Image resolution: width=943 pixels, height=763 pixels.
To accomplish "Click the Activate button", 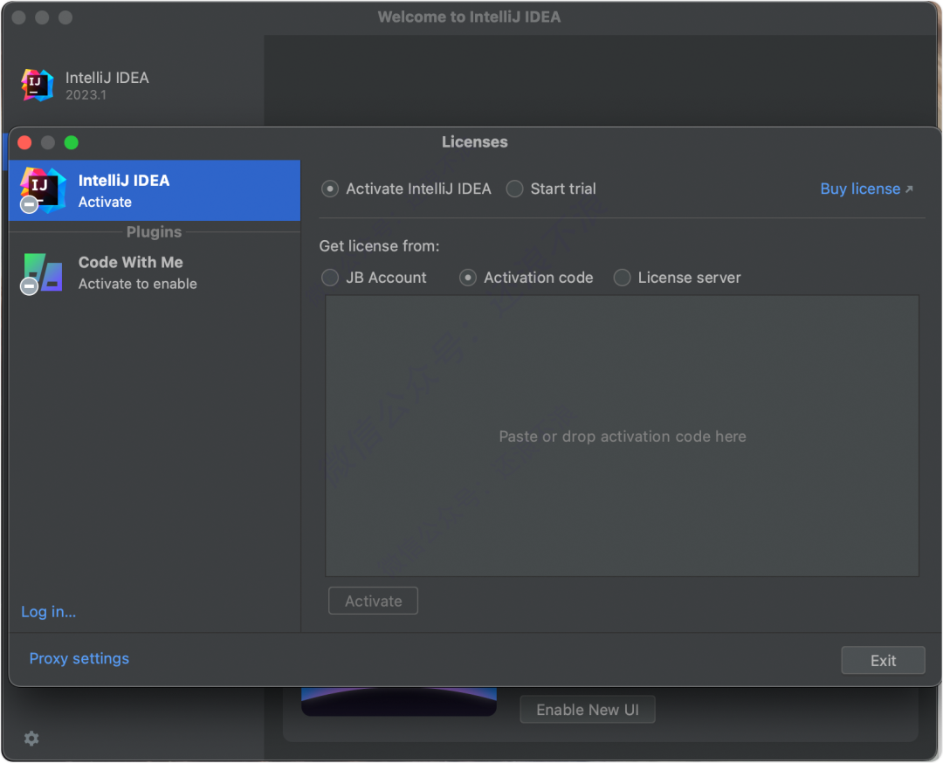I will (374, 601).
